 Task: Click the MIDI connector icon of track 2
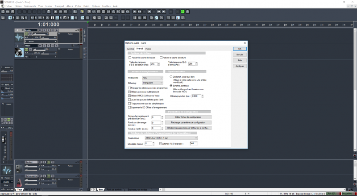[20, 53]
